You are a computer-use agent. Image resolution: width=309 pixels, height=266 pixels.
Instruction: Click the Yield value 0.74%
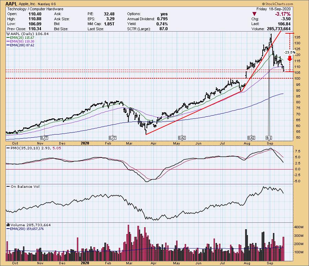point(162,24)
